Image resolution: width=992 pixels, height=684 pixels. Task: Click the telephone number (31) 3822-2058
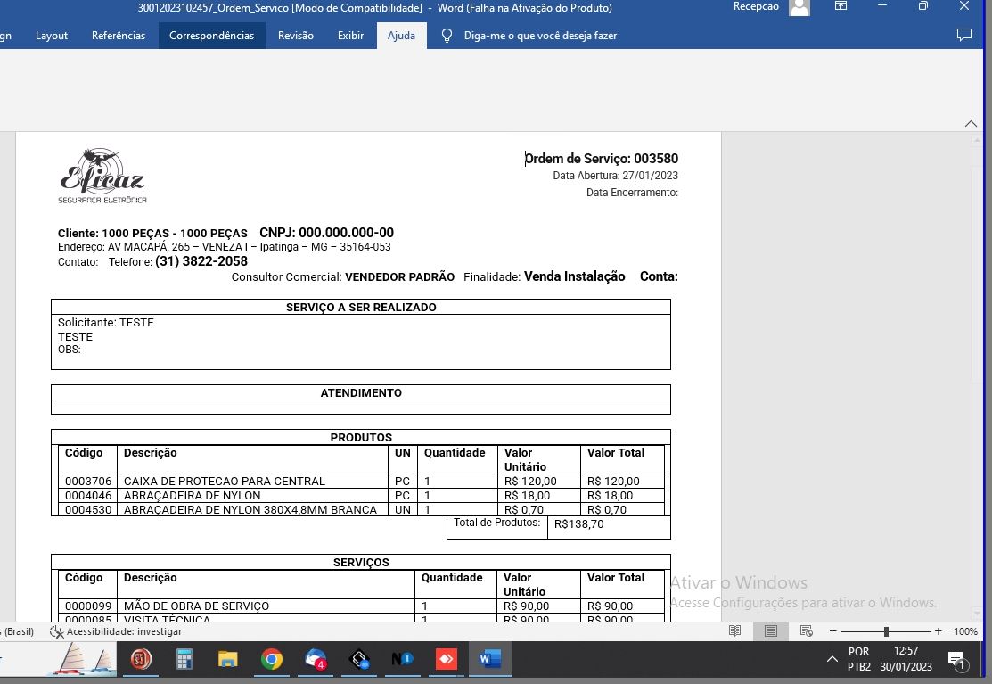pyautogui.click(x=201, y=261)
